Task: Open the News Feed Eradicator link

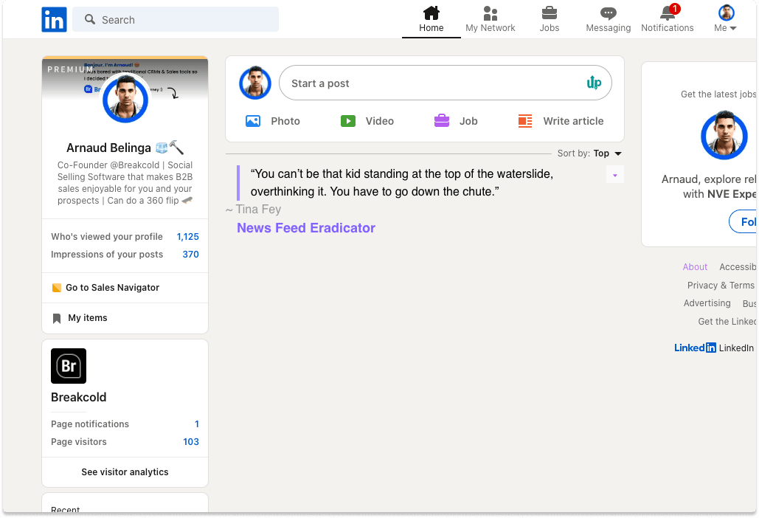Action: [x=306, y=228]
